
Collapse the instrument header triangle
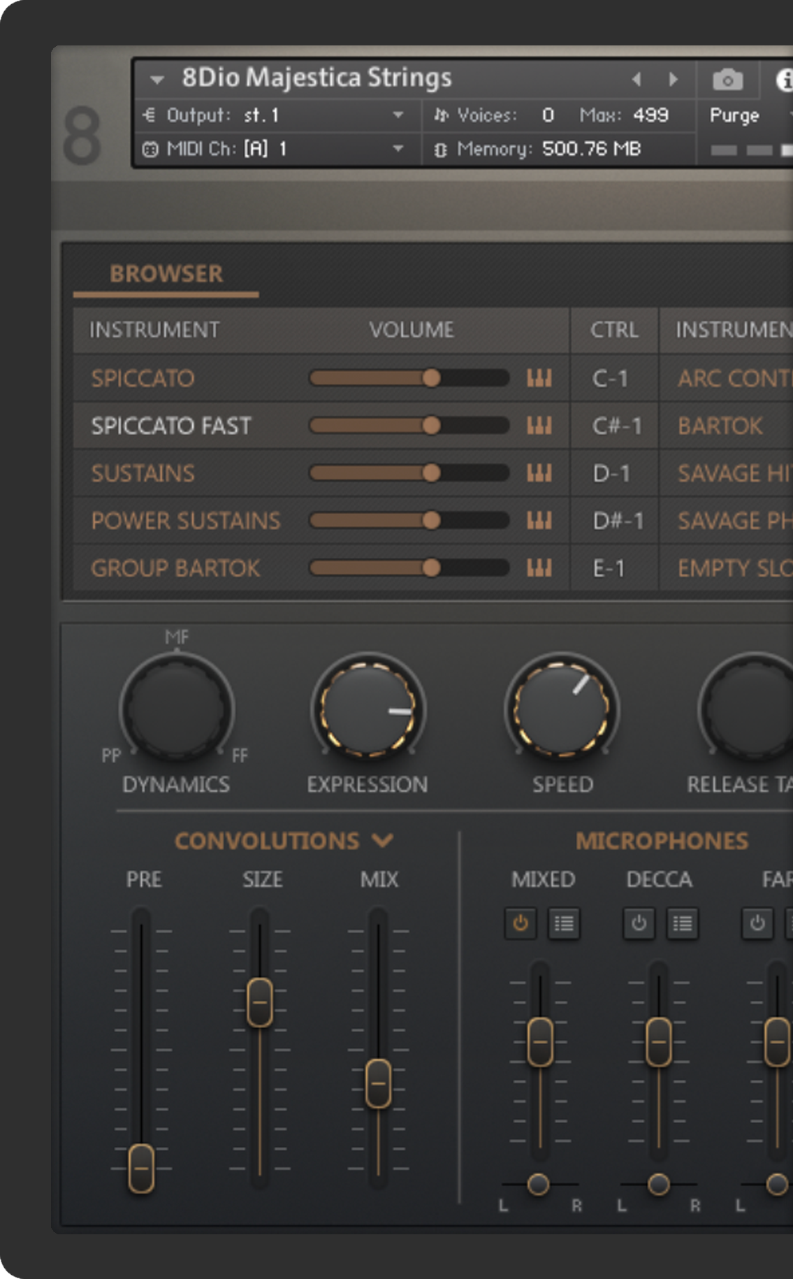click(157, 80)
